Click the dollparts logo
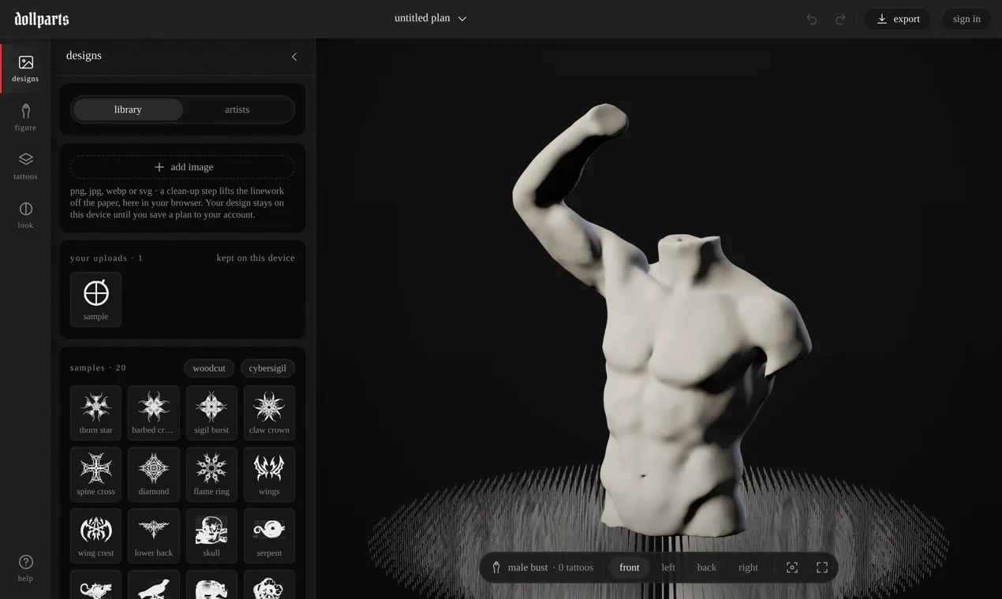1002x599 pixels. tap(42, 19)
